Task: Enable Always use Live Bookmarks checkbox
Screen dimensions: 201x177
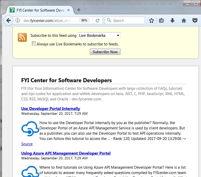Action: coord(34,43)
